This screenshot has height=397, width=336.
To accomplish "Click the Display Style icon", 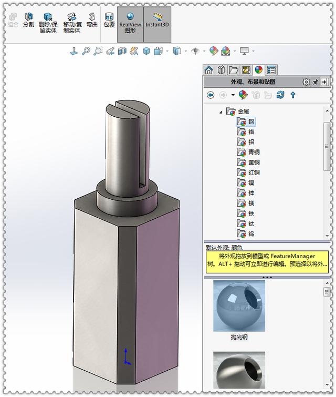I will (159, 51).
